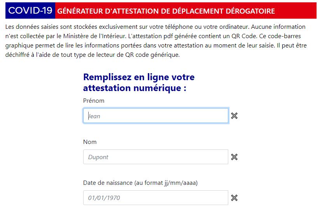Select the Nom input with Dupont placeholder
Screen dimensions: 322x214
pyautogui.click(x=156, y=157)
